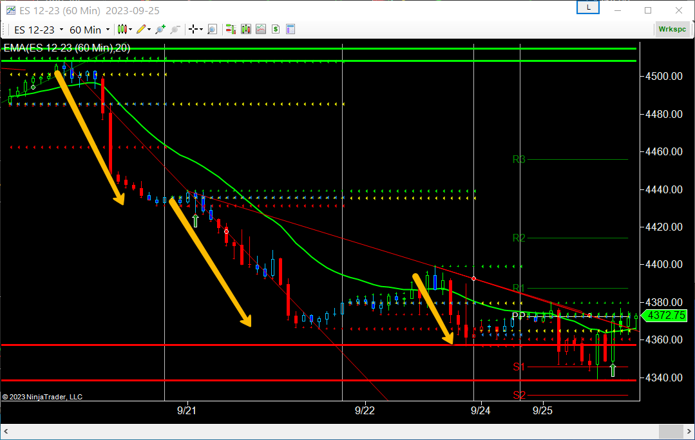Click the © 2023 NinjaTrader, LLC text
695x440 pixels.
pyautogui.click(x=43, y=397)
